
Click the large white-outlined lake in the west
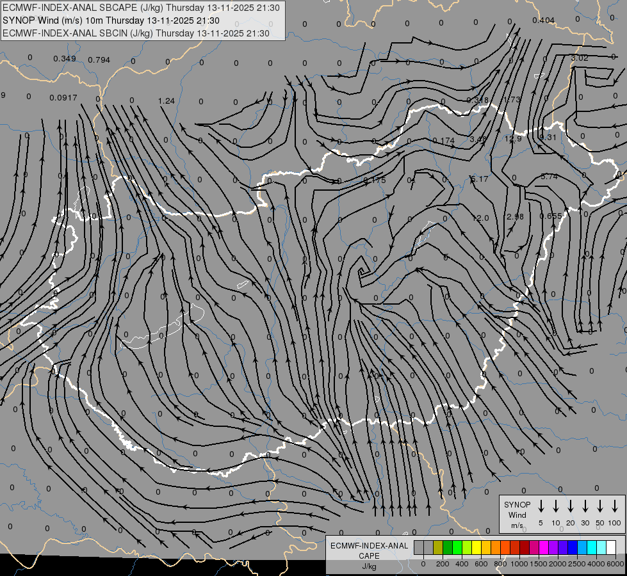163,328
